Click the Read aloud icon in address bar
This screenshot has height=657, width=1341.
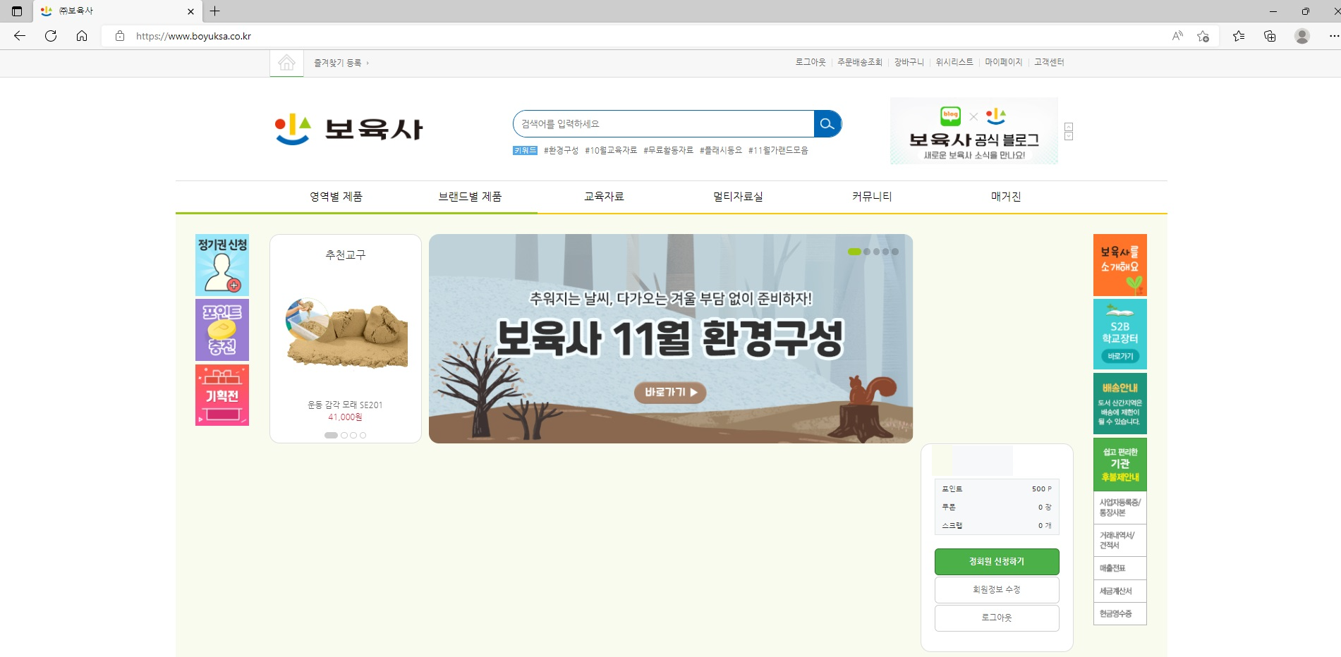click(x=1177, y=36)
